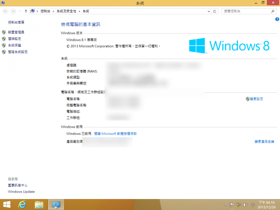Open the recent locations dropdown arrow
Viewport: 280px width, 210px height.
(20, 11)
